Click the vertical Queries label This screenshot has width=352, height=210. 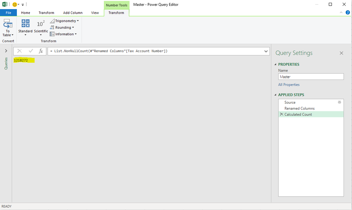click(6, 63)
